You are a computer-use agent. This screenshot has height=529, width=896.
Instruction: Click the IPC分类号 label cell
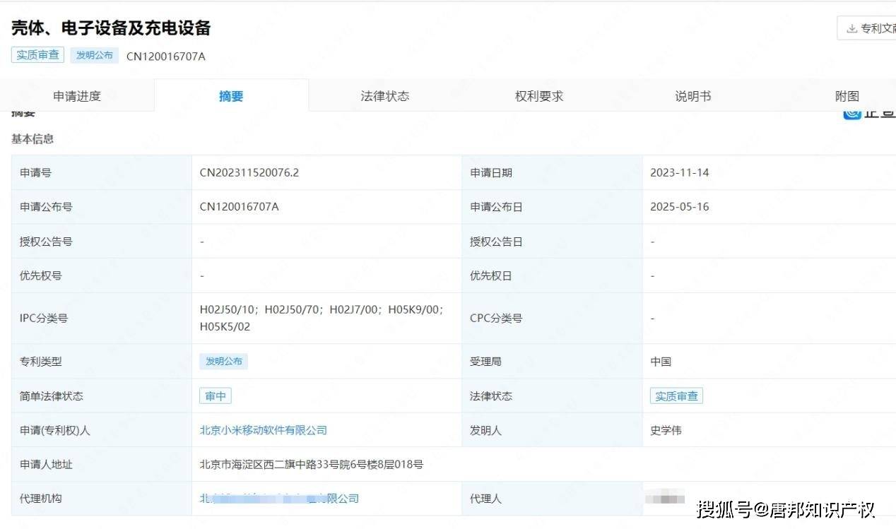click(x=102, y=319)
